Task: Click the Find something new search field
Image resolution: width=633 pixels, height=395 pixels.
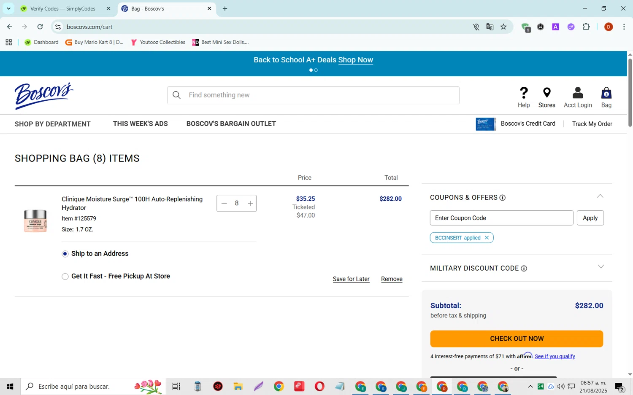Action: tap(313, 95)
